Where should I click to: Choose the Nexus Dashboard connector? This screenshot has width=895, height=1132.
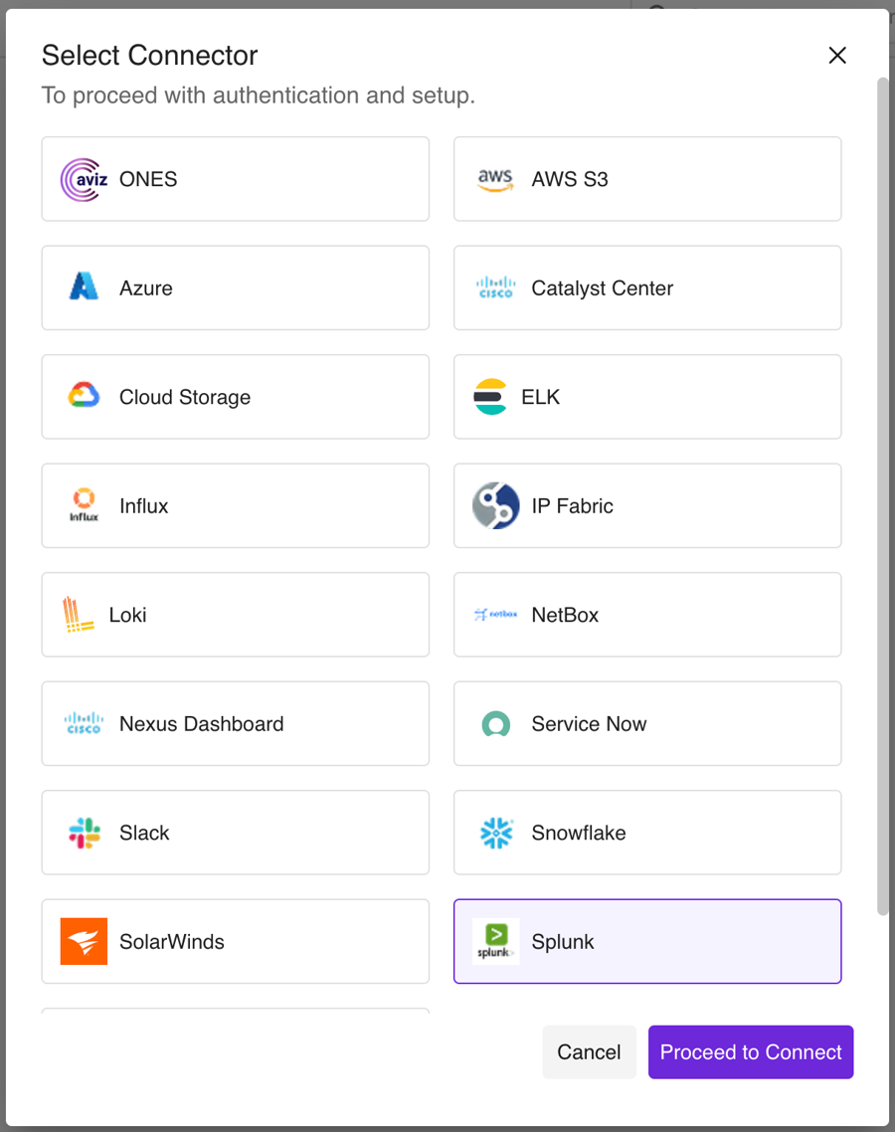point(235,724)
